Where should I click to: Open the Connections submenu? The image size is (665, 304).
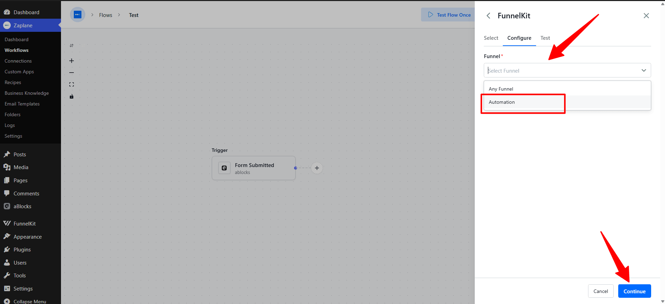coord(18,61)
